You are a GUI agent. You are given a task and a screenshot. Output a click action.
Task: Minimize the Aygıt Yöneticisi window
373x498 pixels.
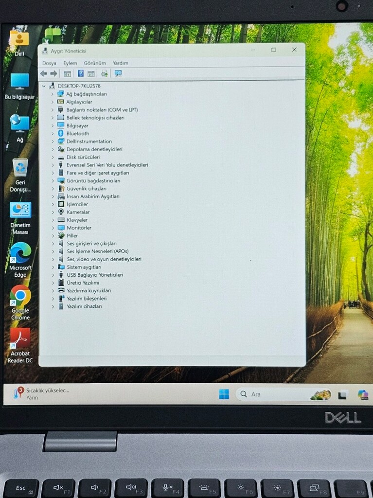253,50
